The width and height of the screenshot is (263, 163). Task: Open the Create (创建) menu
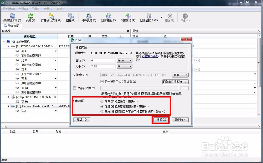tap(23, 9)
